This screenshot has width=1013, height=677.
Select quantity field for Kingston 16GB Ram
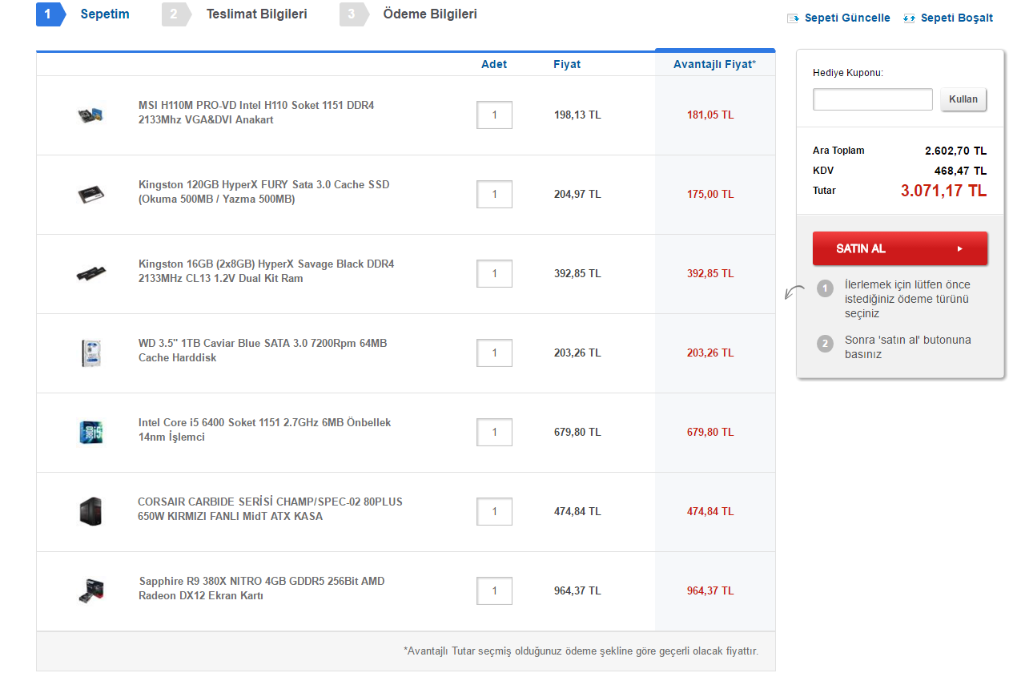click(494, 273)
